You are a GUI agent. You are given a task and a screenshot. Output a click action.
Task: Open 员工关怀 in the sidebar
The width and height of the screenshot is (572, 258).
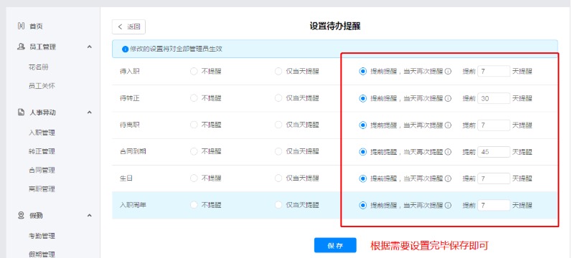[x=42, y=86]
